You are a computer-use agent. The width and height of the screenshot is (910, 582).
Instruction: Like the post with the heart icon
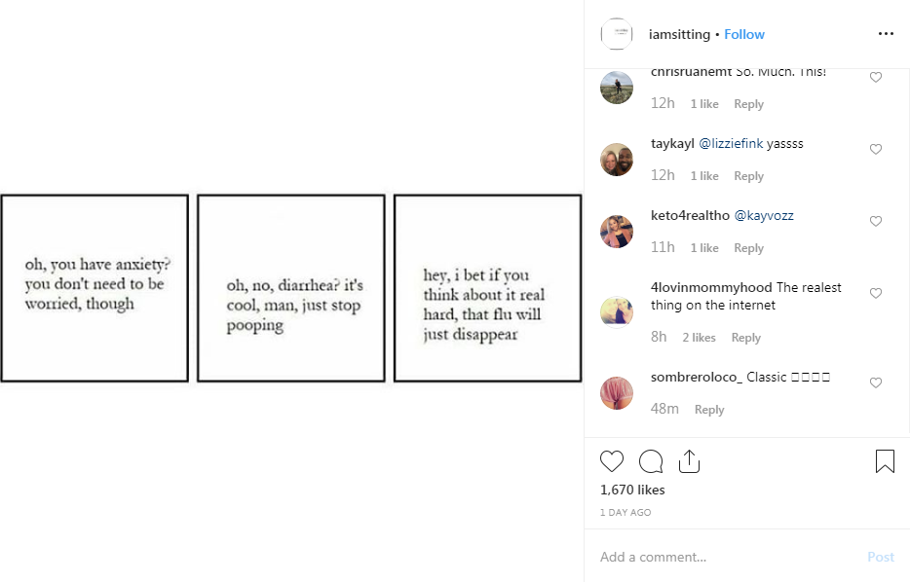click(x=612, y=461)
